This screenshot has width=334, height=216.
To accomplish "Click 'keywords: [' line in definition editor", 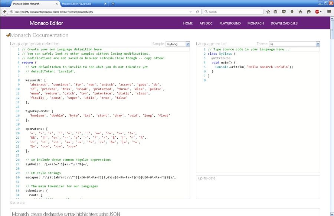I will click(x=36, y=80).
